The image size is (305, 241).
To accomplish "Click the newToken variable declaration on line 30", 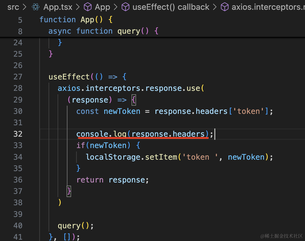I will [x=122, y=111].
